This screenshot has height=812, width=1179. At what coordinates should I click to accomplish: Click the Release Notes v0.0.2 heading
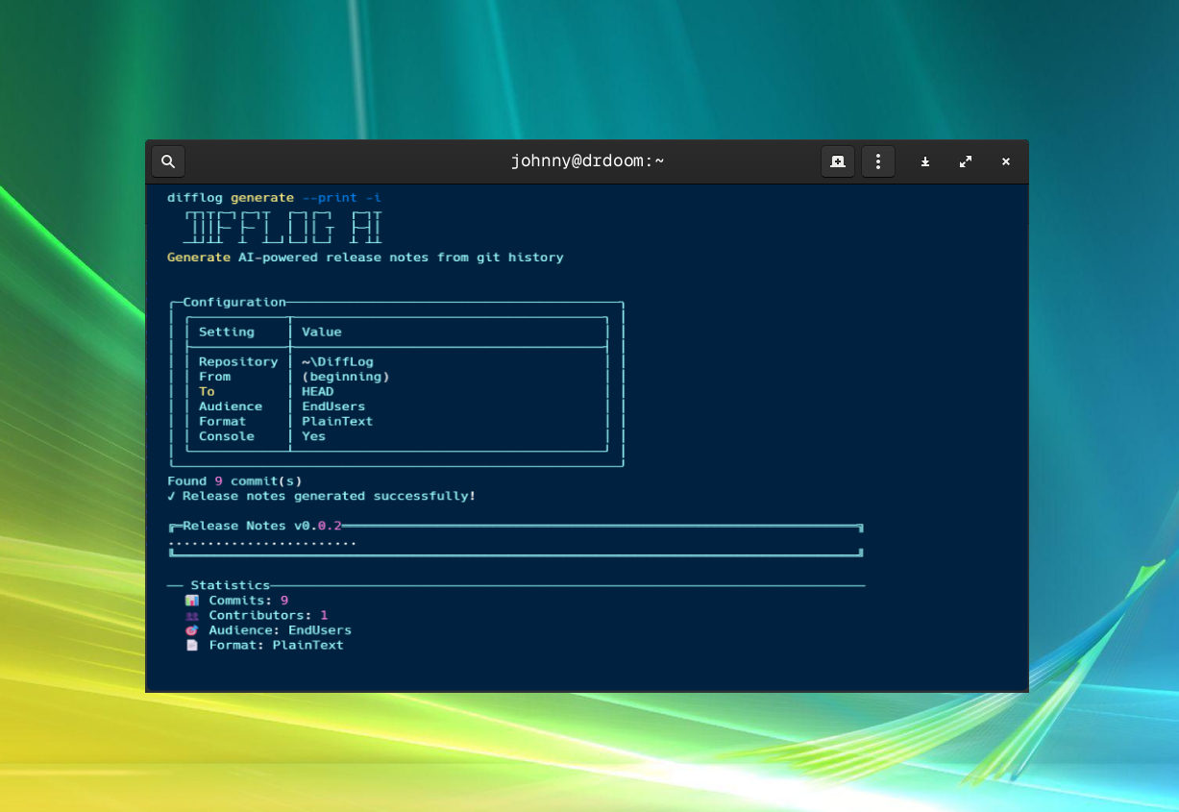262,526
